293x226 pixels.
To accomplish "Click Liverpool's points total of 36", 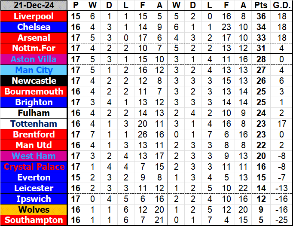I will coord(260,16).
